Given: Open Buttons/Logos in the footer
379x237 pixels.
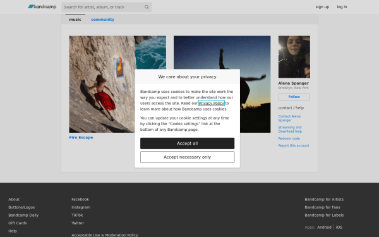Looking at the screenshot, I should click(x=21, y=207).
